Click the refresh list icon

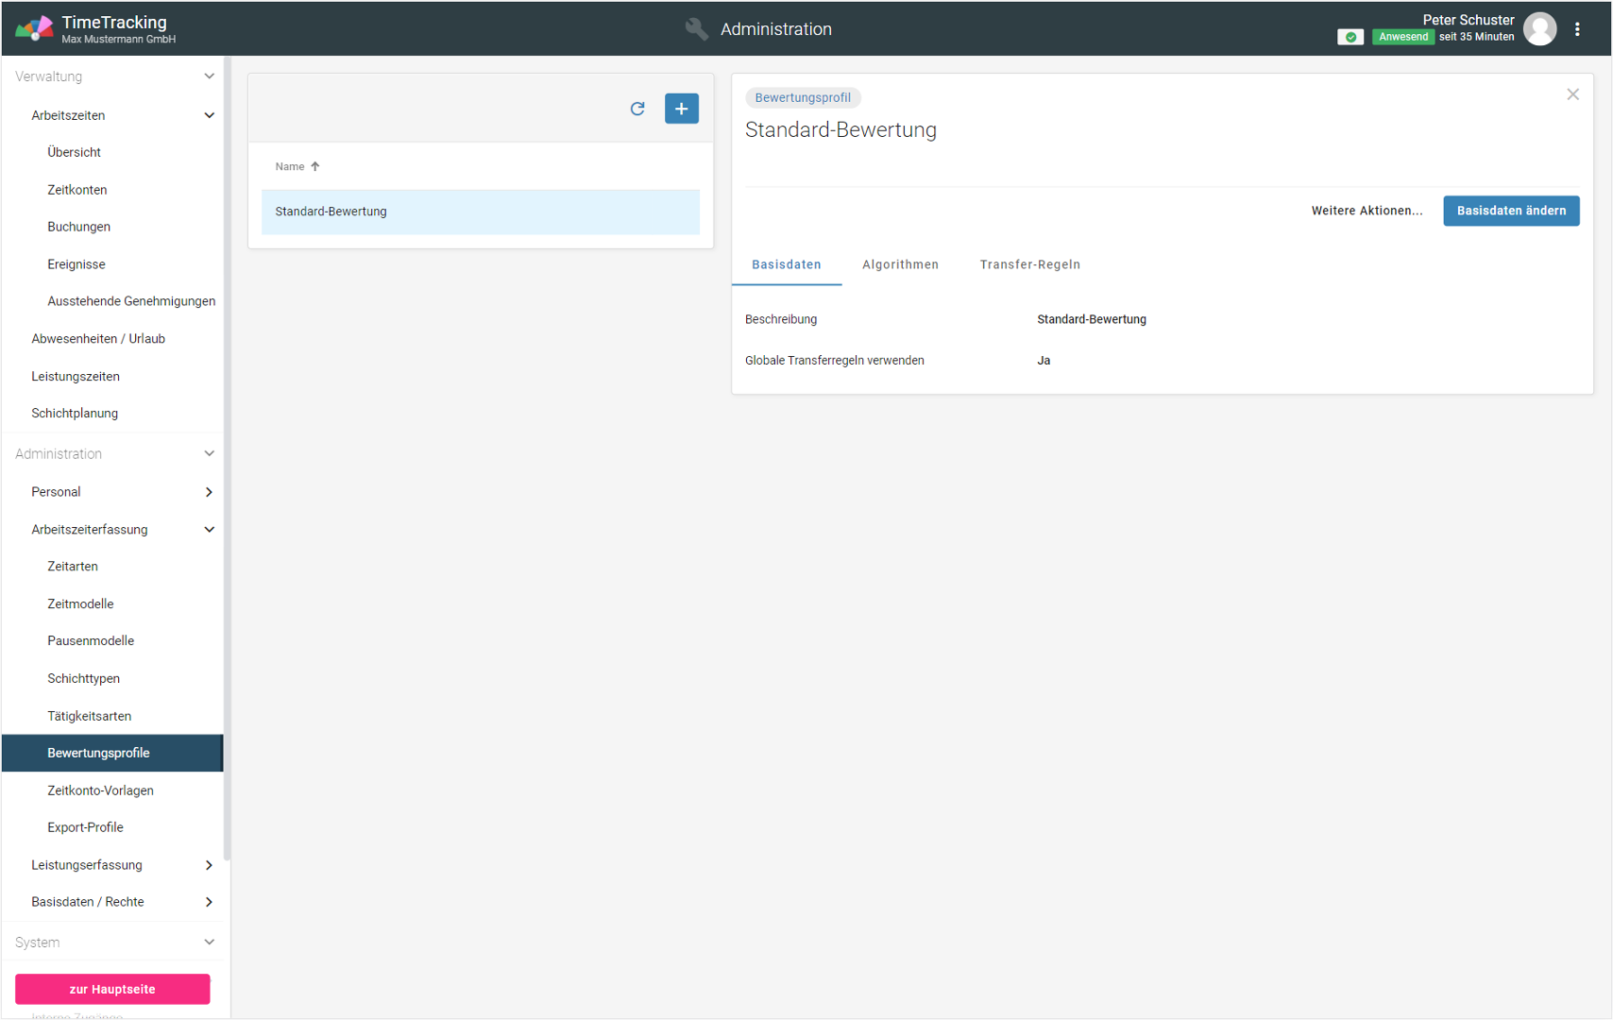pyautogui.click(x=637, y=109)
